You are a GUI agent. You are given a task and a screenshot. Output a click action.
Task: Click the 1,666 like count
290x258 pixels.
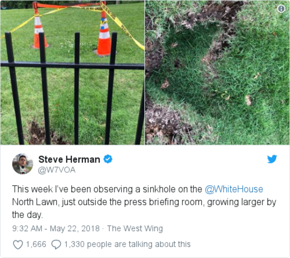(36, 244)
